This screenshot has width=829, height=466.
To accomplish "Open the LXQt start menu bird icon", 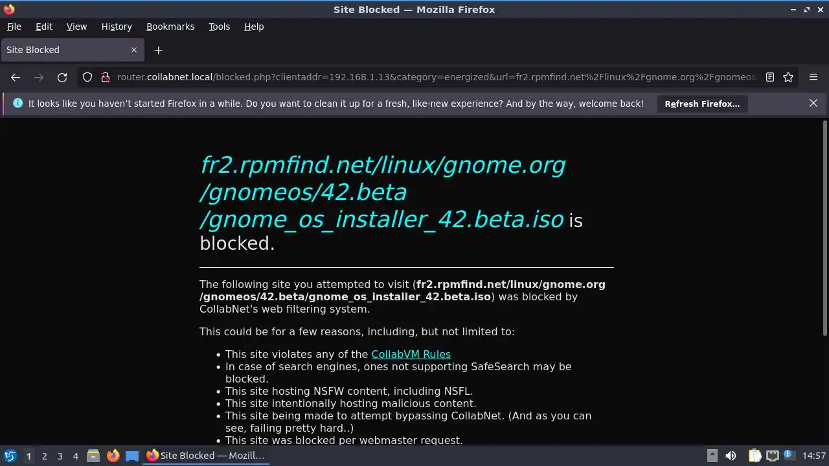I will (x=10, y=456).
